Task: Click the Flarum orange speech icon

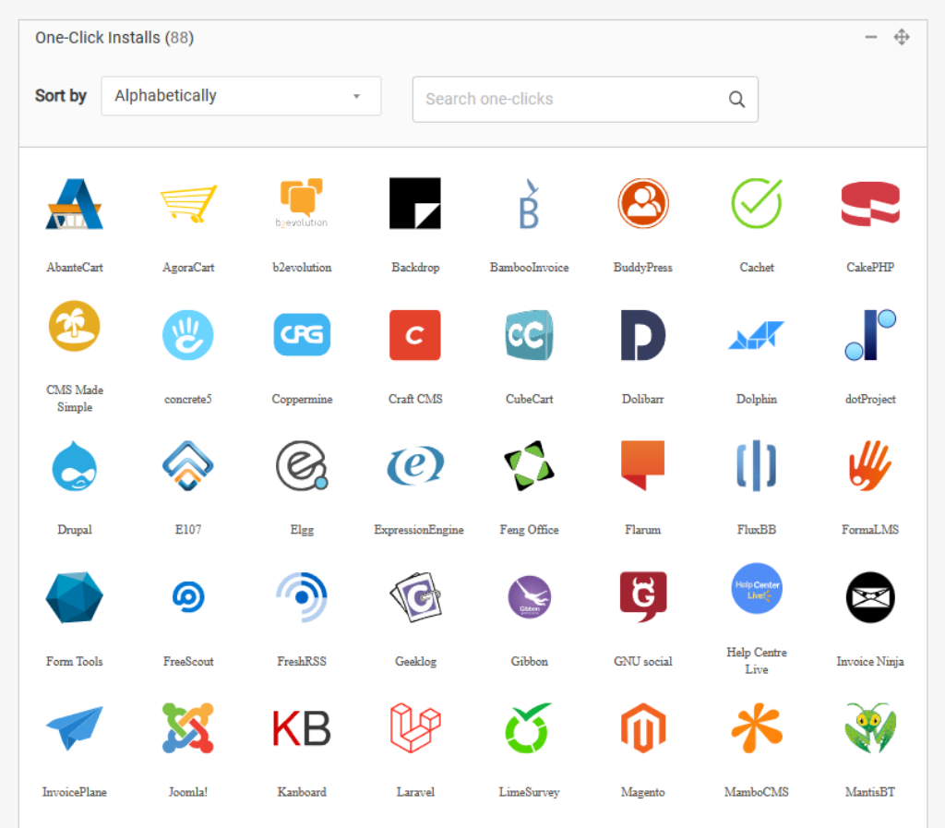Action: (x=643, y=466)
